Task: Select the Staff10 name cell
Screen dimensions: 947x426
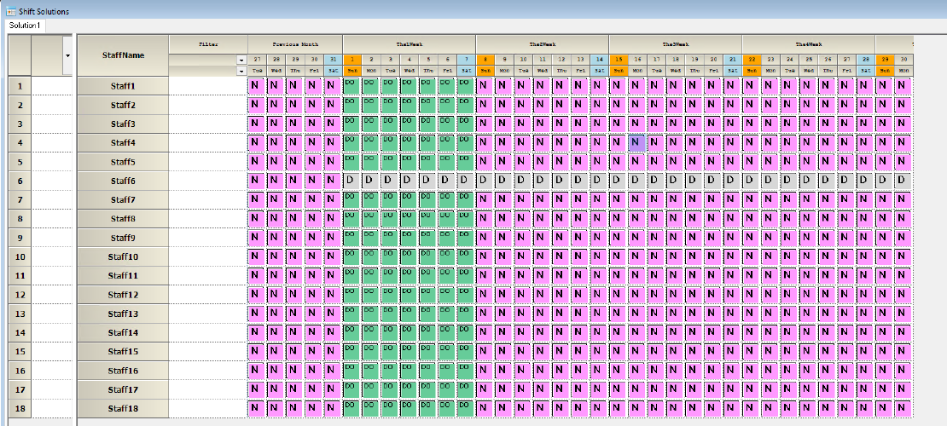Action: [x=123, y=257]
